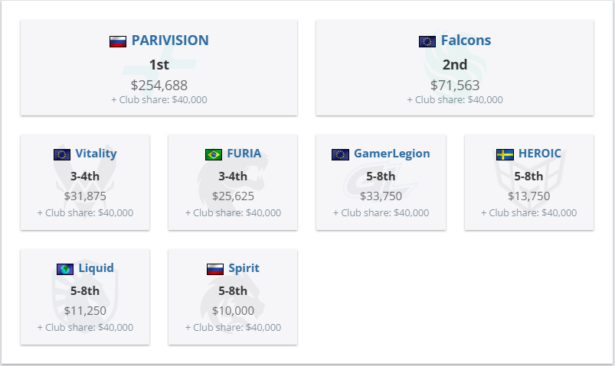Go to the Vitality team link

point(96,154)
